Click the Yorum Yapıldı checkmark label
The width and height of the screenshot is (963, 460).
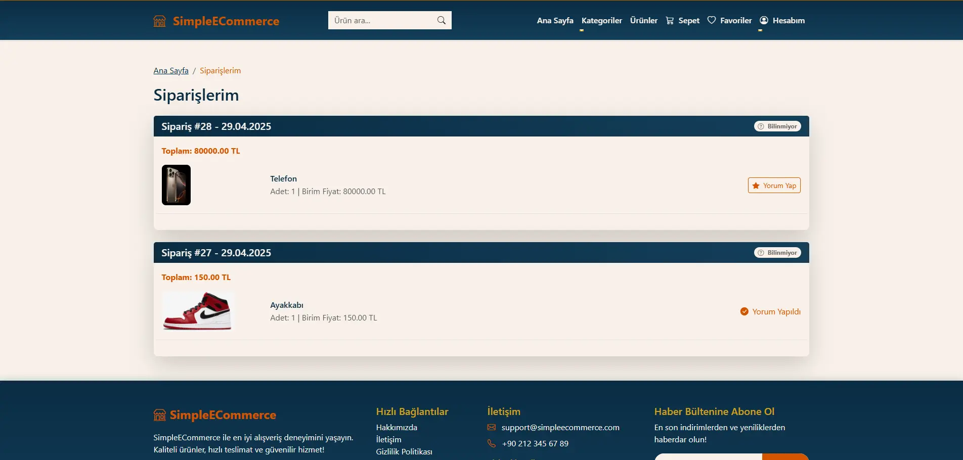click(770, 312)
